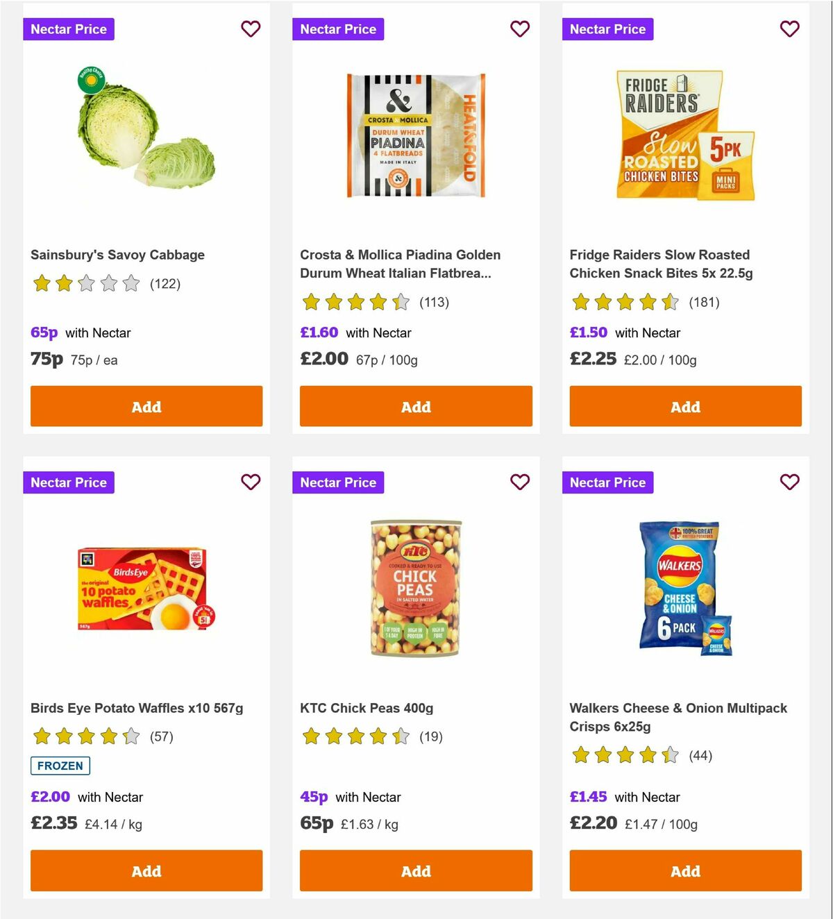Image resolution: width=833 pixels, height=919 pixels.
Task: Click the Birds Eye Potato Waffles thumbnail
Action: coord(146,587)
